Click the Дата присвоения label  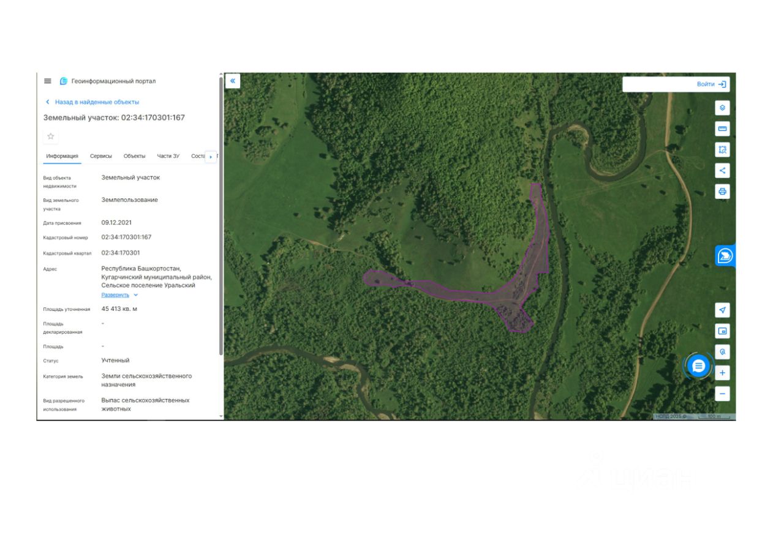click(62, 223)
